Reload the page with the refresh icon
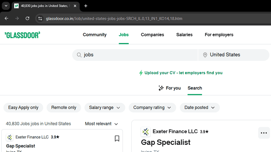Image resolution: width=271 pixels, height=152 pixels. pyautogui.click(x=28, y=19)
